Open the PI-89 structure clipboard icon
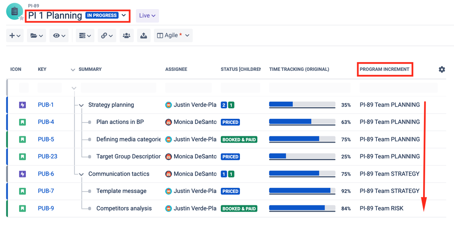This screenshot has height=227, width=454. (15, 11)
